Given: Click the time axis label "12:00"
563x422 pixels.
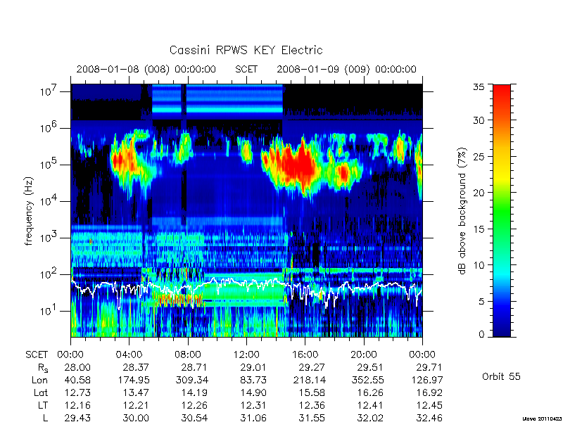Looking at the screenshot, I should click(246, 354).
